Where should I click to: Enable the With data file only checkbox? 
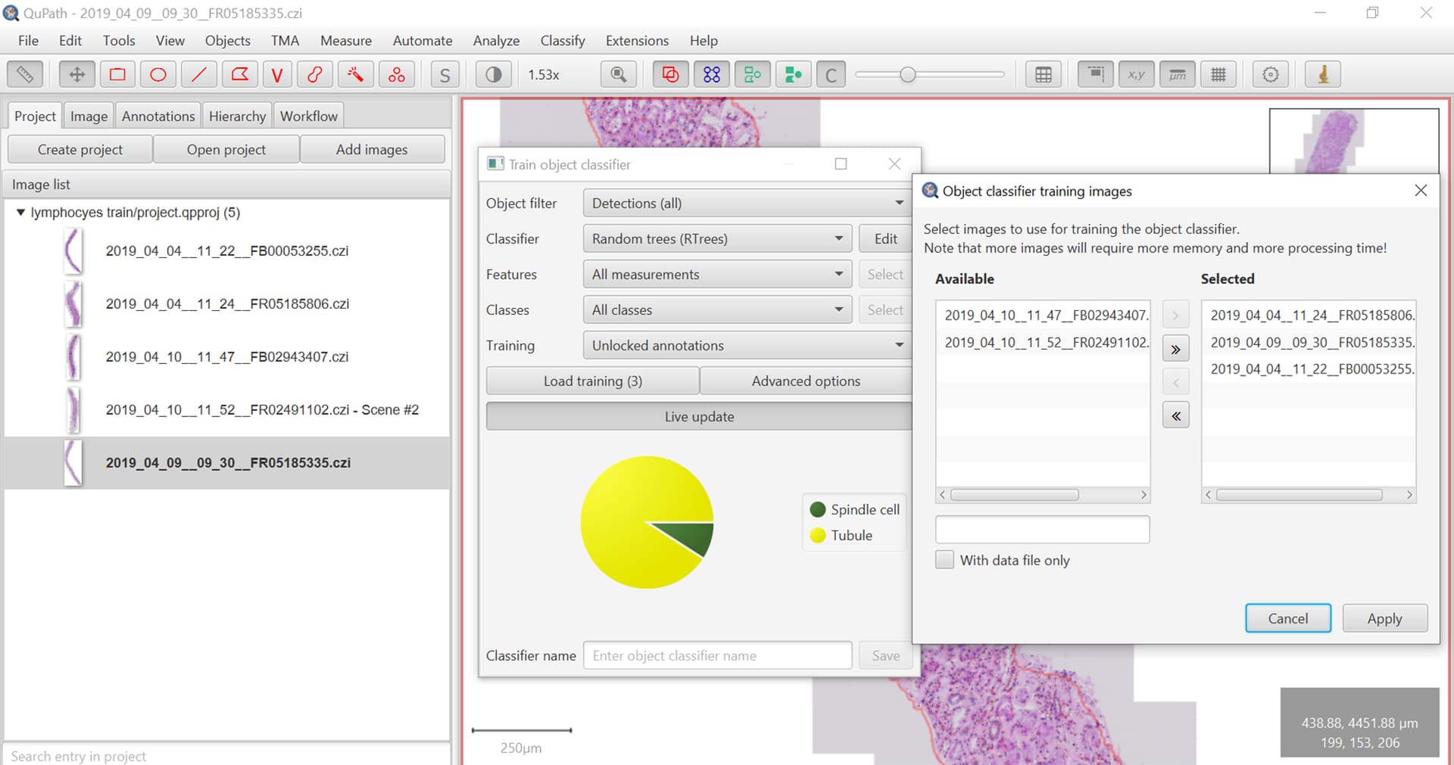tap(944, 559)
